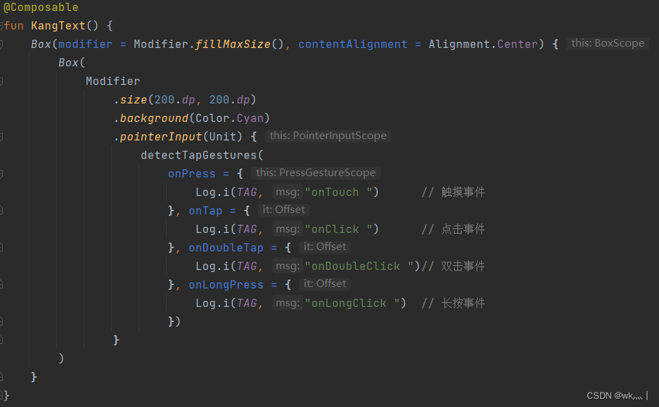Screen dimensions: 659x407
Task: Click the gutter icon beside the Modifier.size line
Action: (4, 99)
